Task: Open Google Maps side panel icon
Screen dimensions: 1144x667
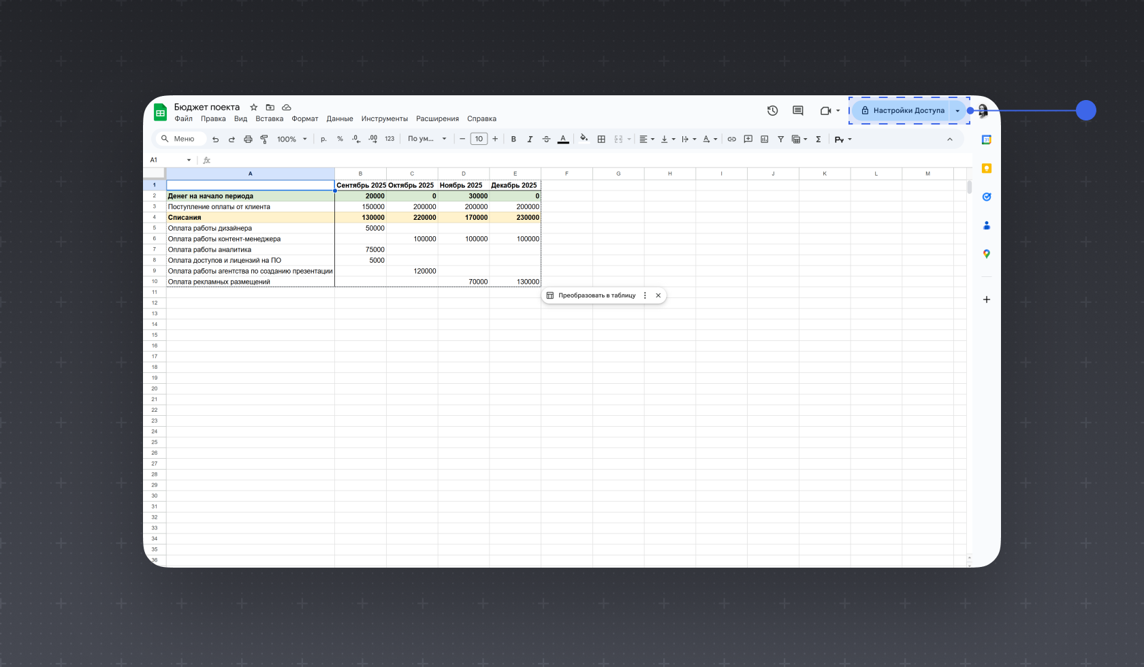Action: click(x=986, y=254)
